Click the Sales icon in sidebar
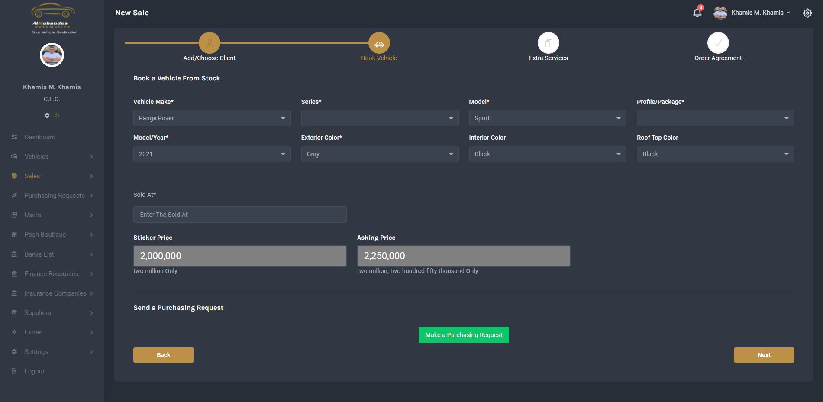823x402 pixels. click(x=14, y=176)
